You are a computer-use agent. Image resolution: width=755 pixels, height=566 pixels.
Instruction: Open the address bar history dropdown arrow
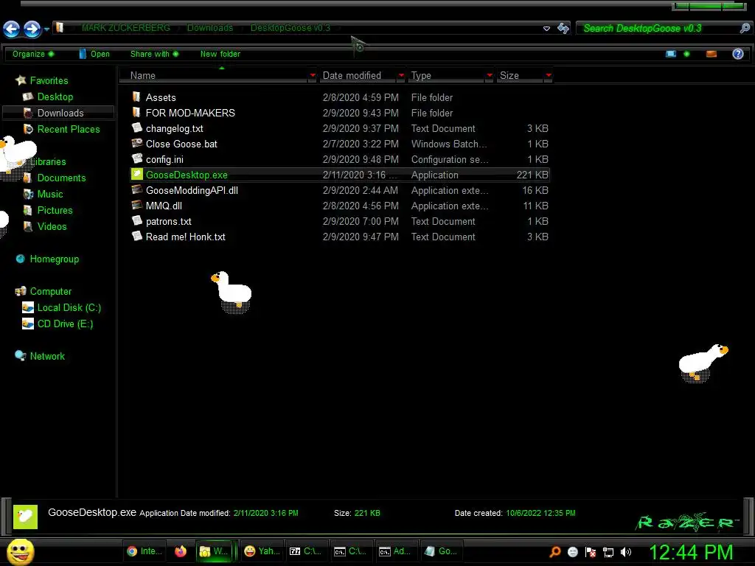pos(546,29)
